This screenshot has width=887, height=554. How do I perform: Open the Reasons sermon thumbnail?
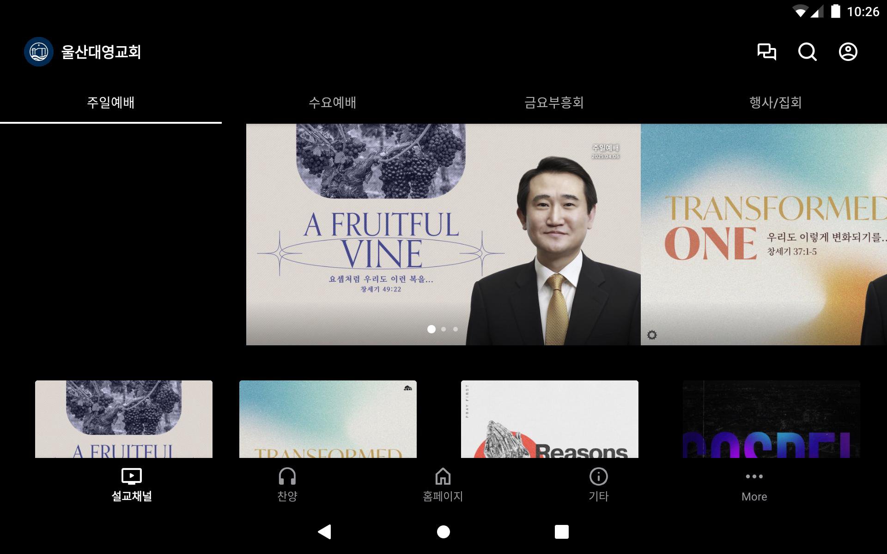pos(549,419)
